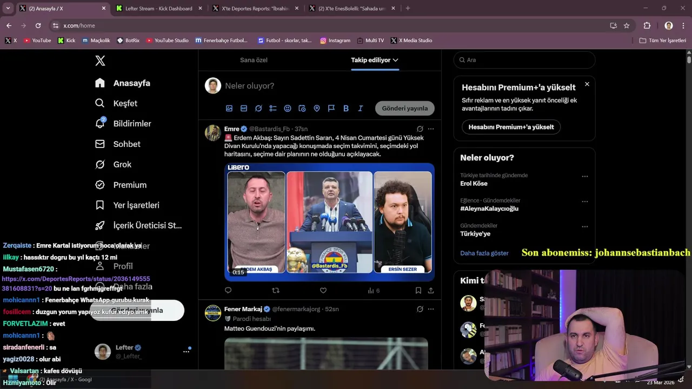Viewport: 692px width, 389px height.
Task: Add GIF in post composer
Action: [244, 108]
